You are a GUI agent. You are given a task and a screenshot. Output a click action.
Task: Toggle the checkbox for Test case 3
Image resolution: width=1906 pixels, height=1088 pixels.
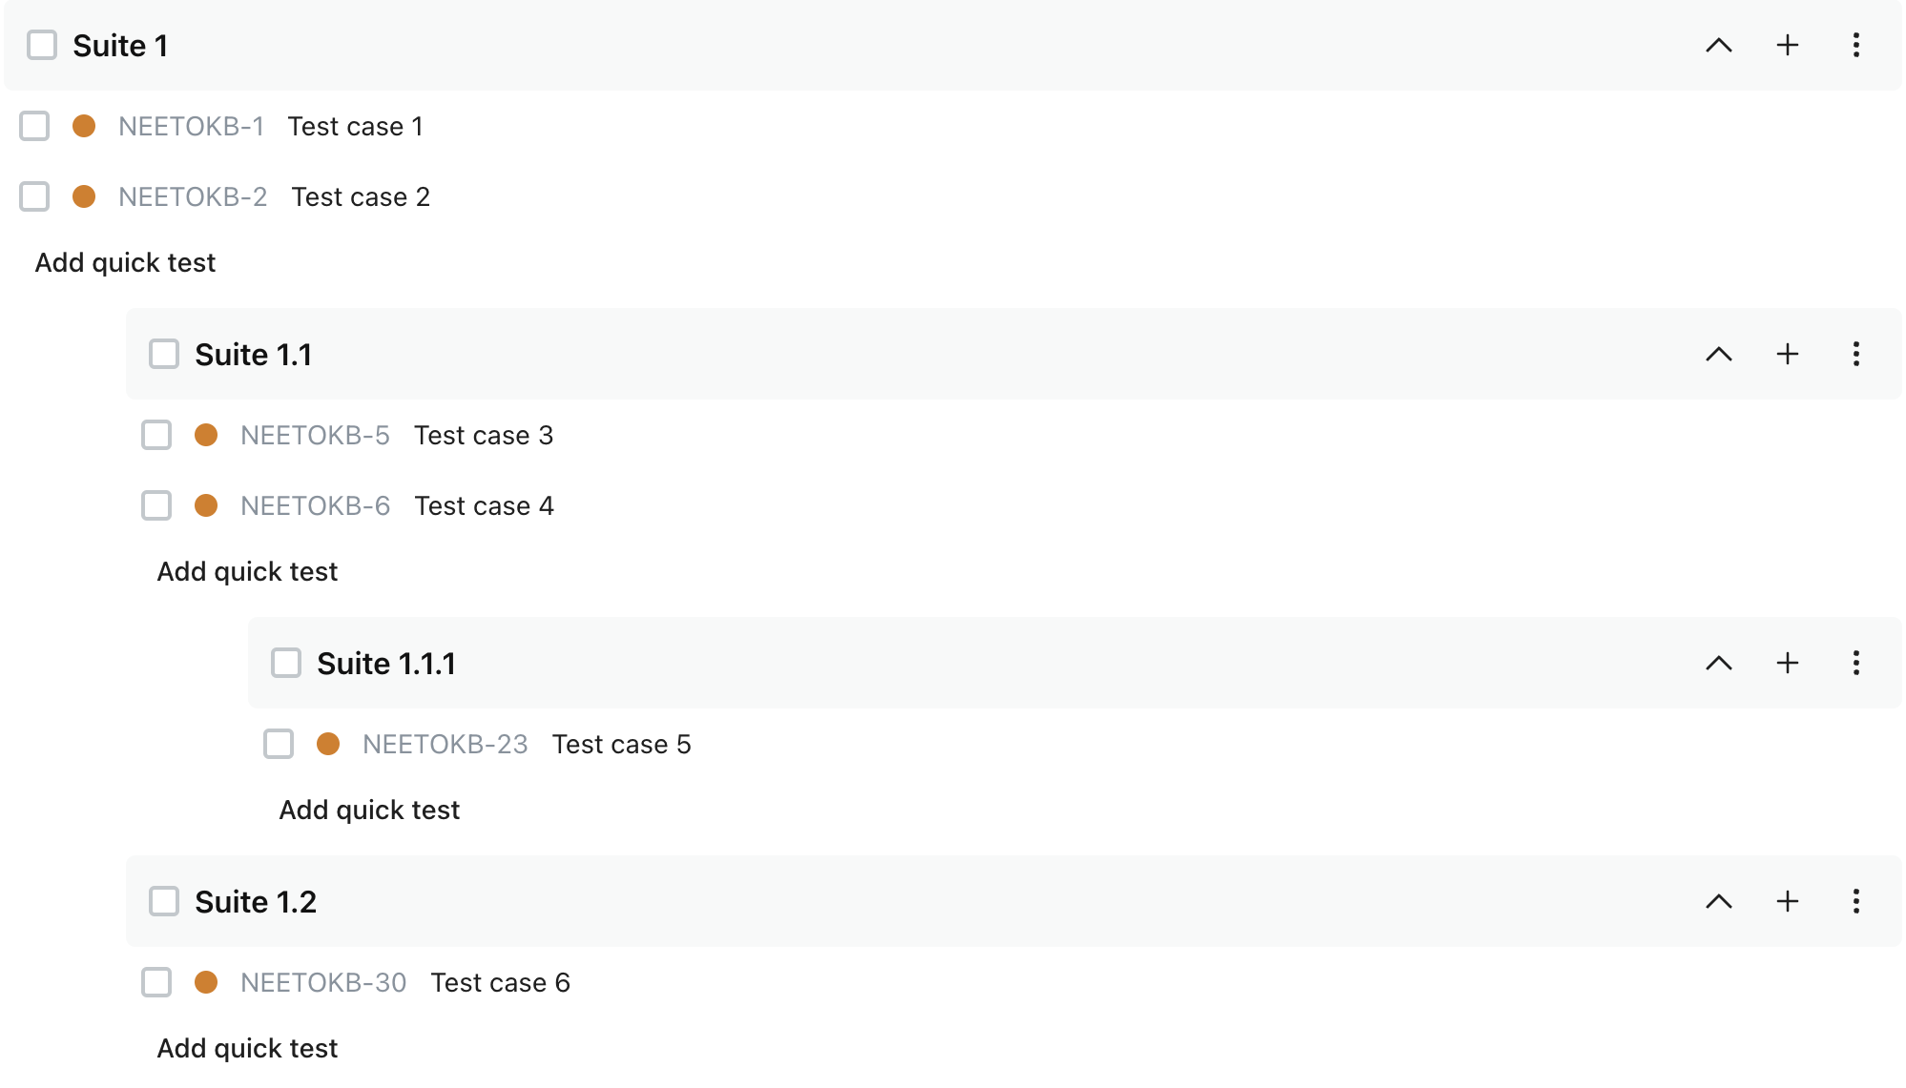pyautogui.click(x=157, y=436)
